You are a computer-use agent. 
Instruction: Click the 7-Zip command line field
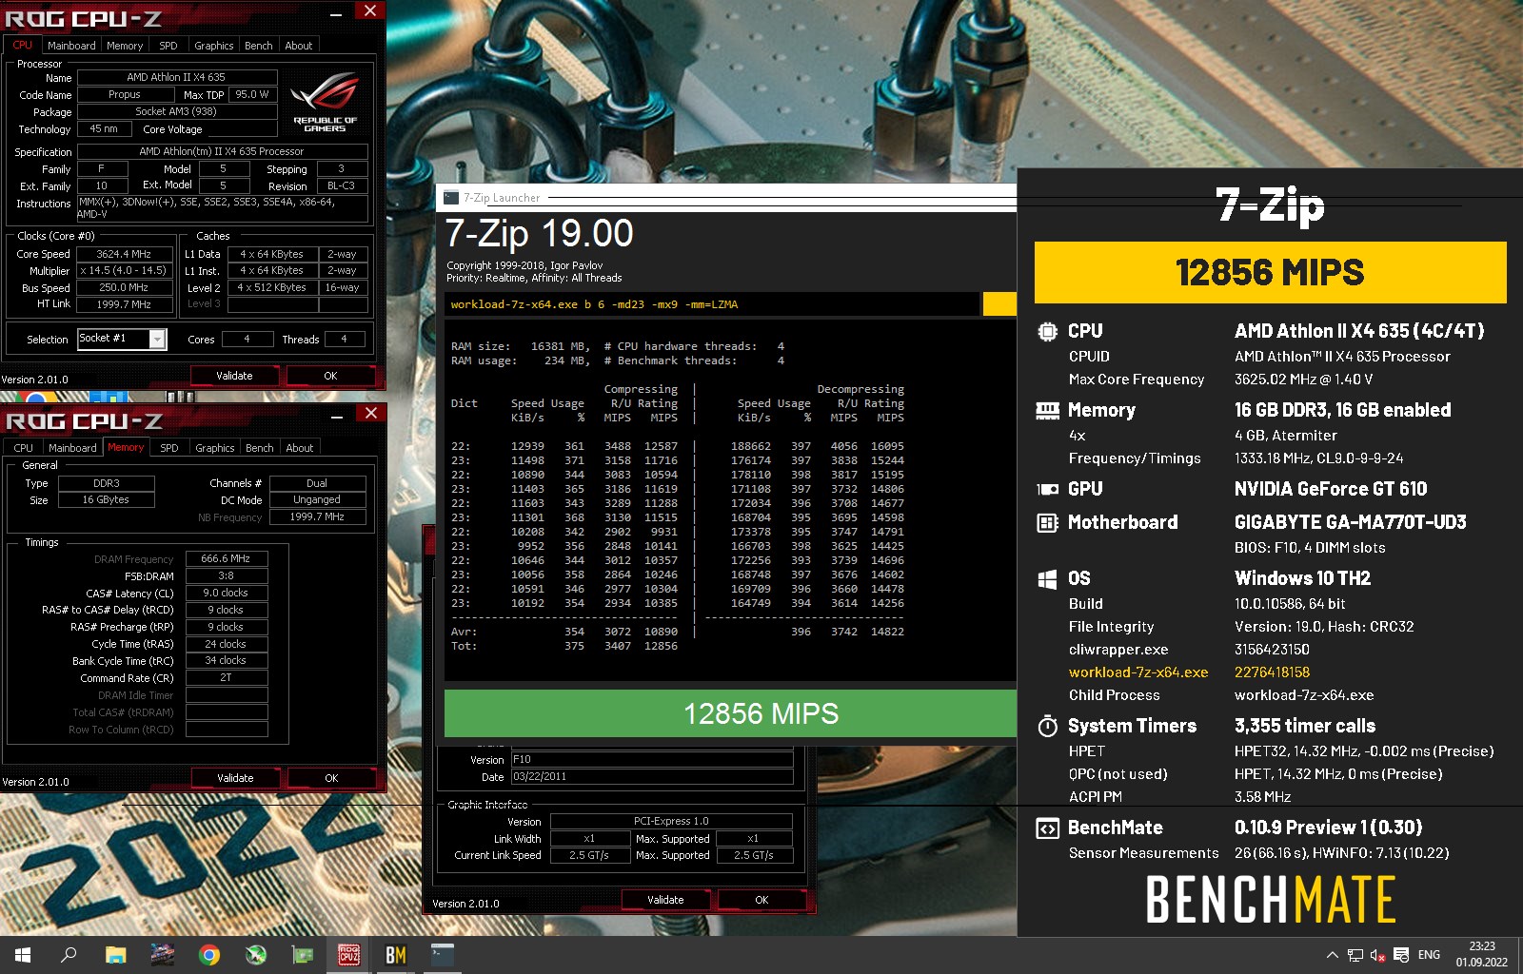click(713, 304)
